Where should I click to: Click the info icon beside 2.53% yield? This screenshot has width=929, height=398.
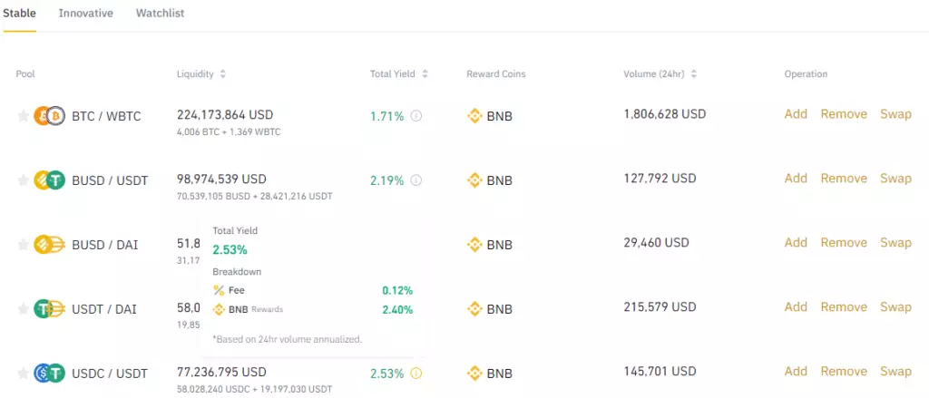(416, 373)
